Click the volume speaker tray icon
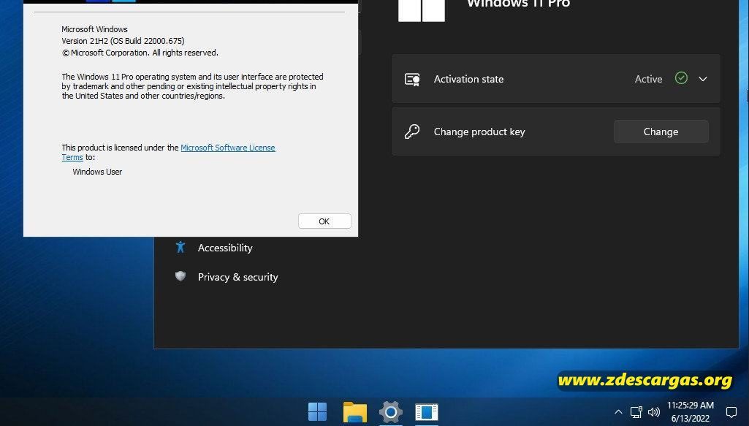The height and width of the screenshot is (426, 749). point(653,411)
